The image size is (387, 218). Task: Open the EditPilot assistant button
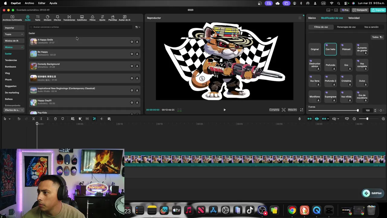pyautogui.click(x=372, y=193)
